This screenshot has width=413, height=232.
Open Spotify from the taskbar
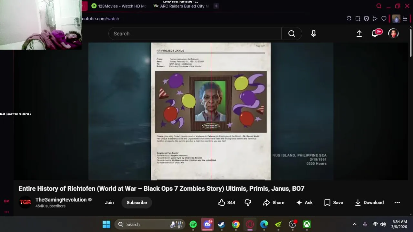pyautogui.click(x=193, y=224)
